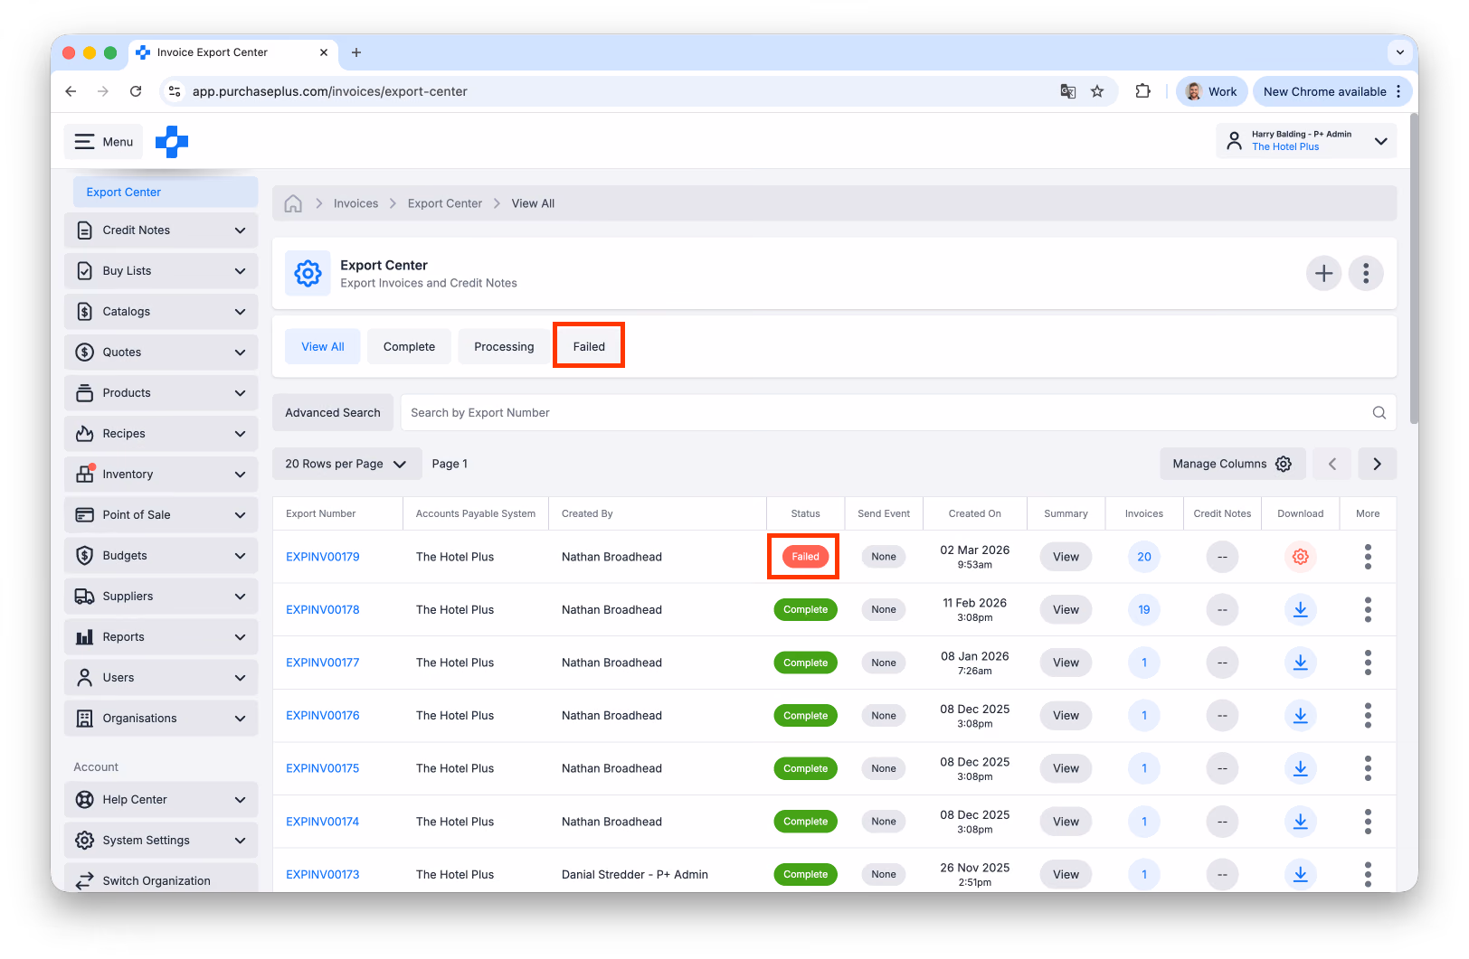The width and height of the screenshot is (1469, 959).
Task: Download export EXPINV00175
Action: point(1300,768)
